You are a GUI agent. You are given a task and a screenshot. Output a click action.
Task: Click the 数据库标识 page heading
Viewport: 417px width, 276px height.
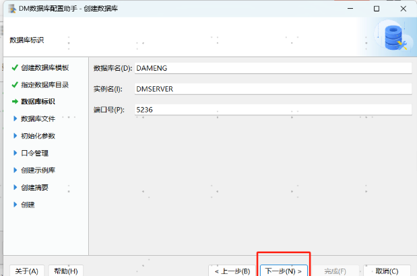click(26, 40)
